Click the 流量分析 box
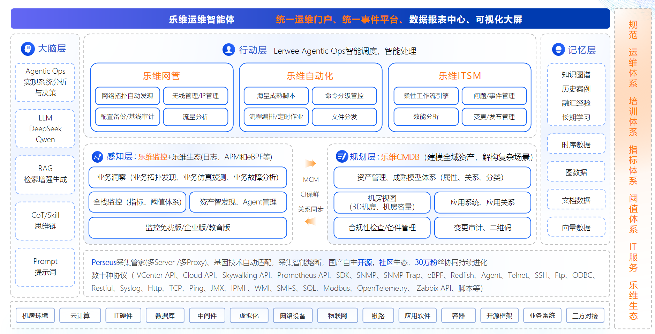Screen dimensions: 655x334 [x=195, y=117]
